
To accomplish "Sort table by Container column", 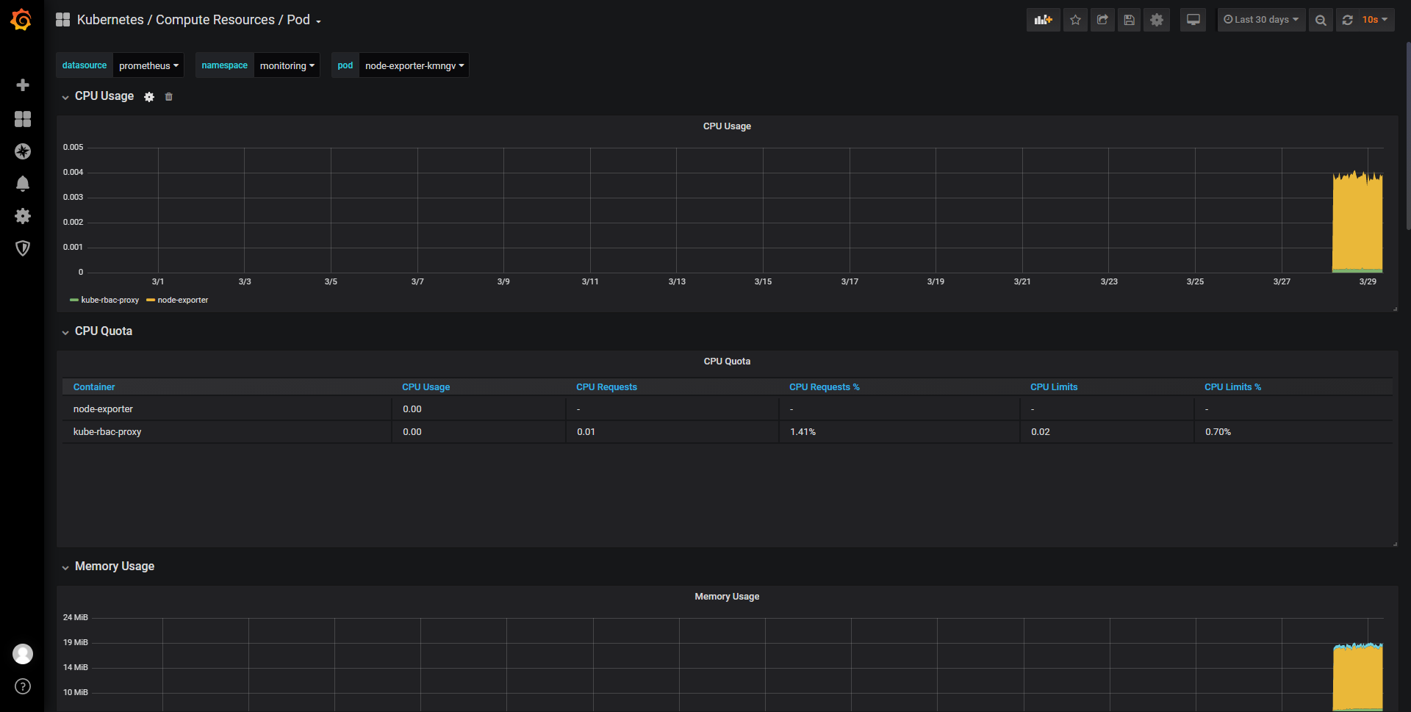I will pos(94,387).
